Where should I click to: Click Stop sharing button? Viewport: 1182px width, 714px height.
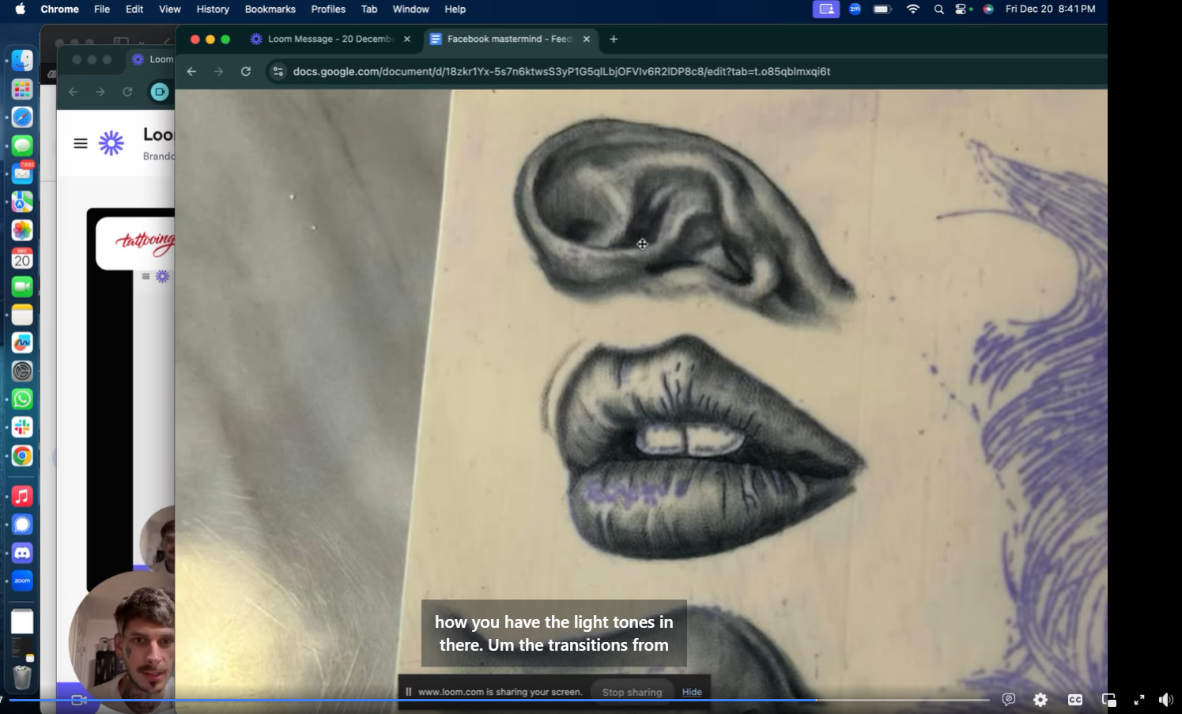[632, 692]
